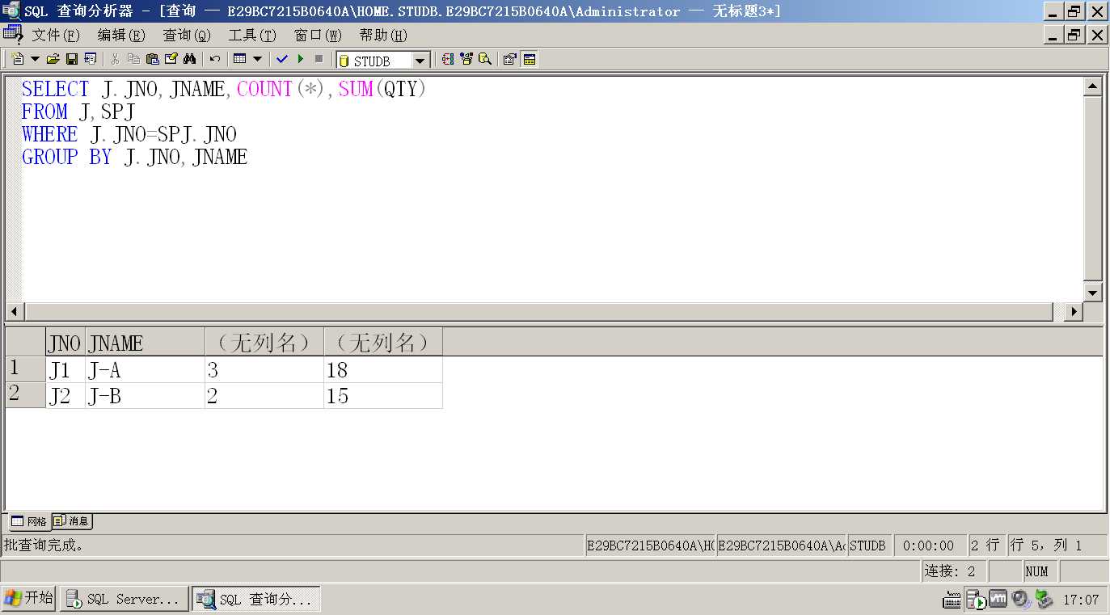Click the value 15 in results
1110x615 pixels.
[x=383, y=396]
